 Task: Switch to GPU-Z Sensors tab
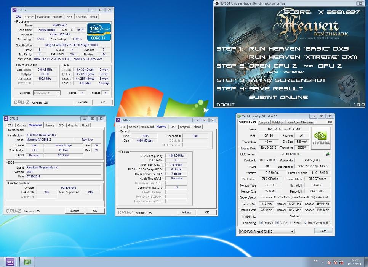tap(264, 122)
